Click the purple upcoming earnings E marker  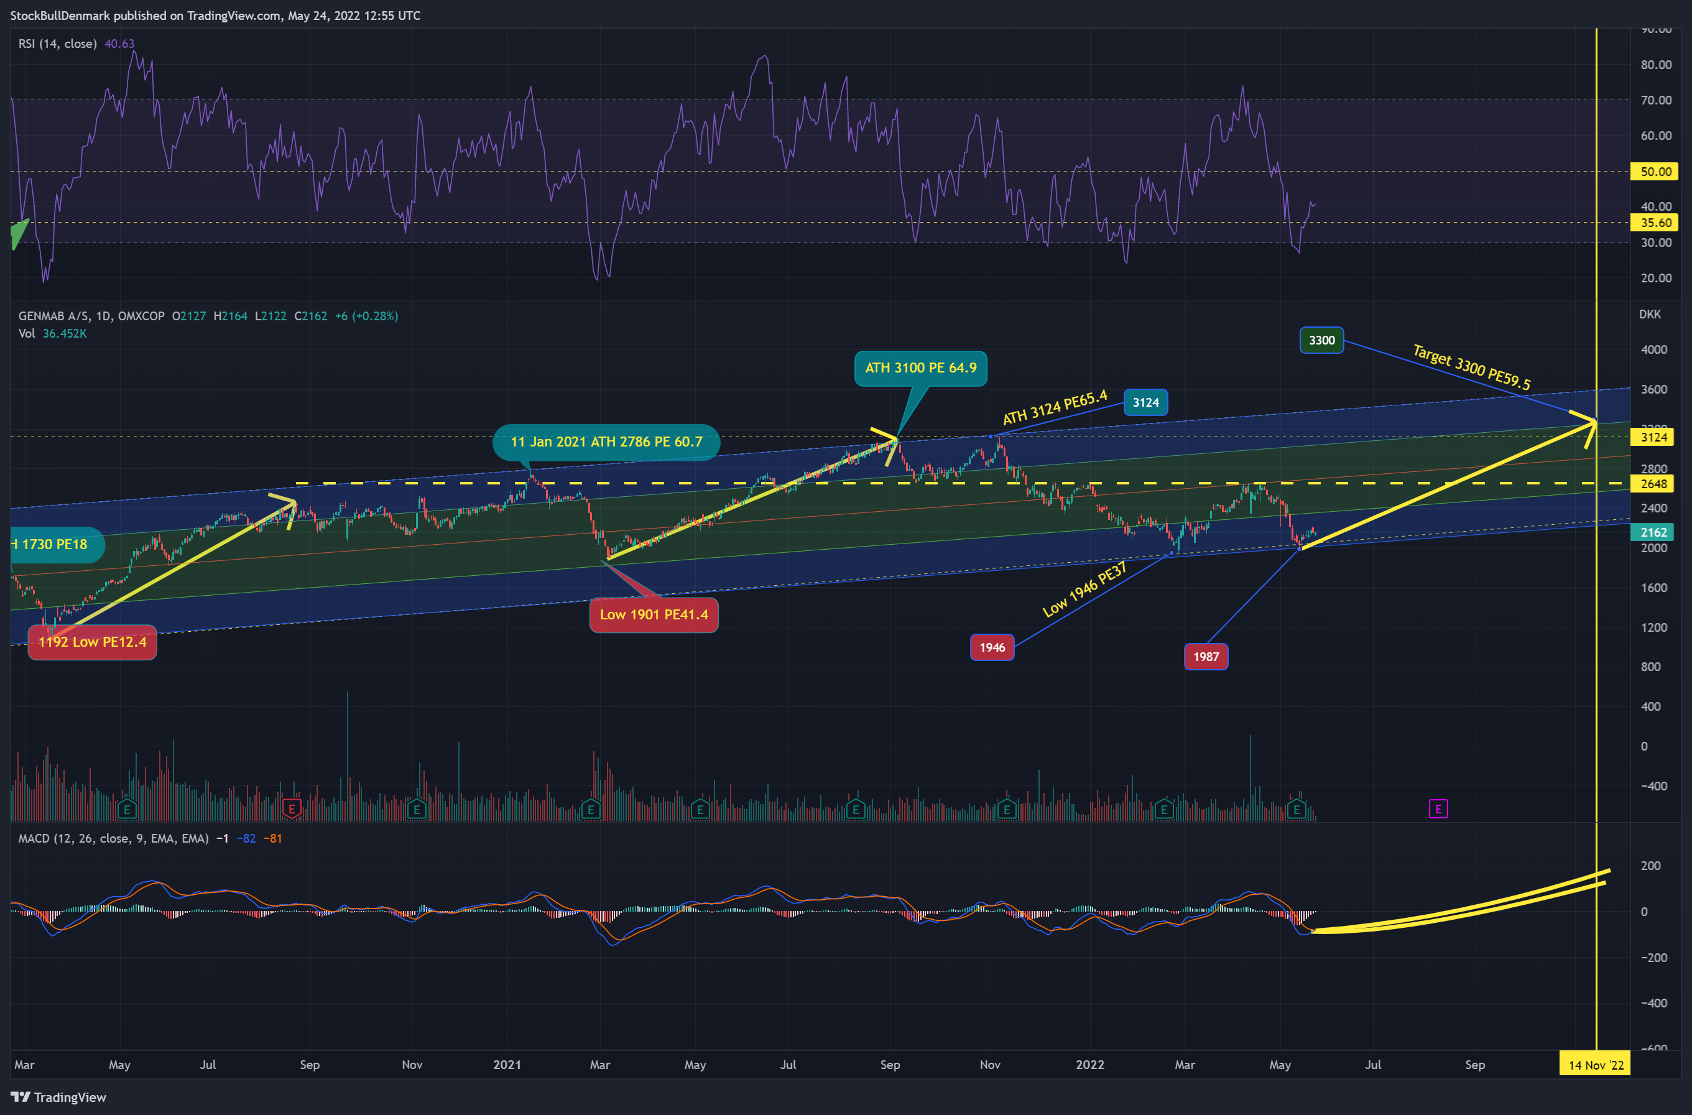(1438, 808)
